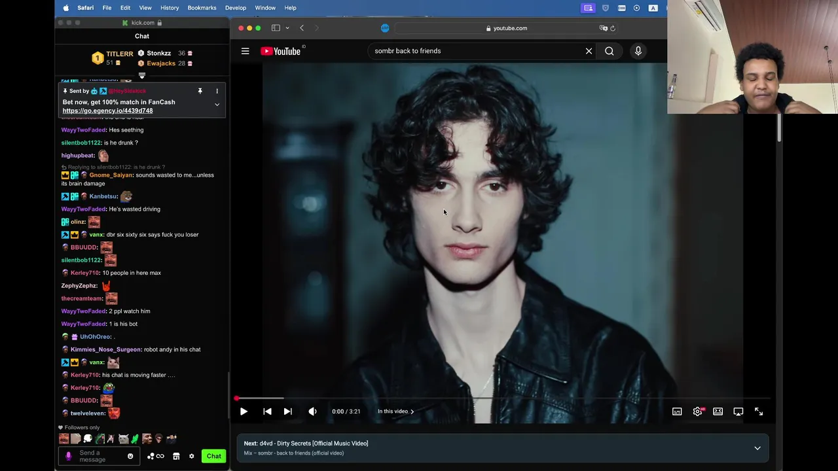This screenshot has width=838, height=471.
Task: Open 'In this video' chapters
Action: click(395, 411)
